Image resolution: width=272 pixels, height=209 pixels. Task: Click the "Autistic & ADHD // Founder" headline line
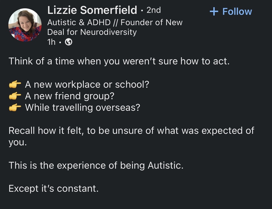(115, 22)
